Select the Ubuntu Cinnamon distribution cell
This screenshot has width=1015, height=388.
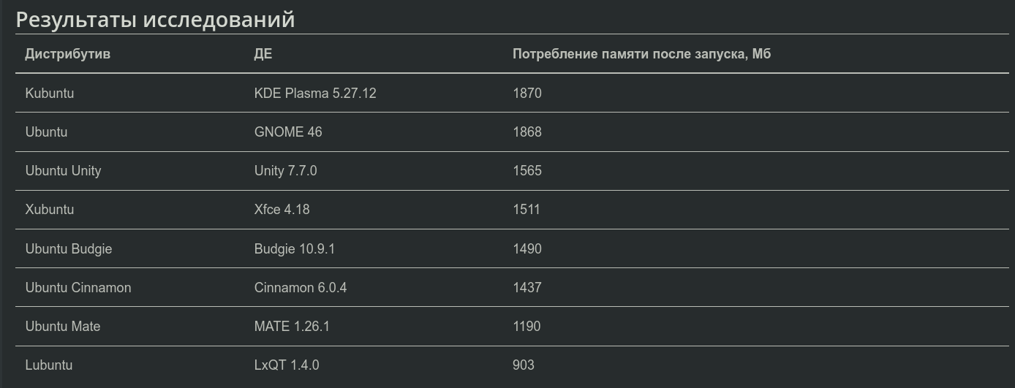point(78,288)
